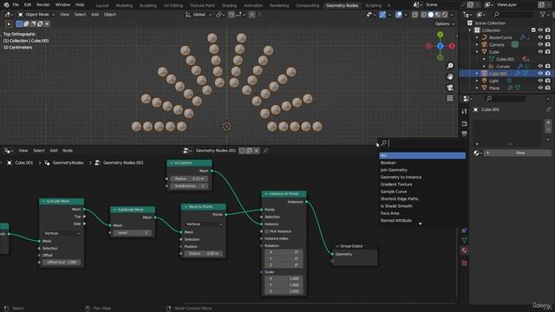Choose solid viewport shading mode
Screen dimensions: 555x312
coord(431,15)
